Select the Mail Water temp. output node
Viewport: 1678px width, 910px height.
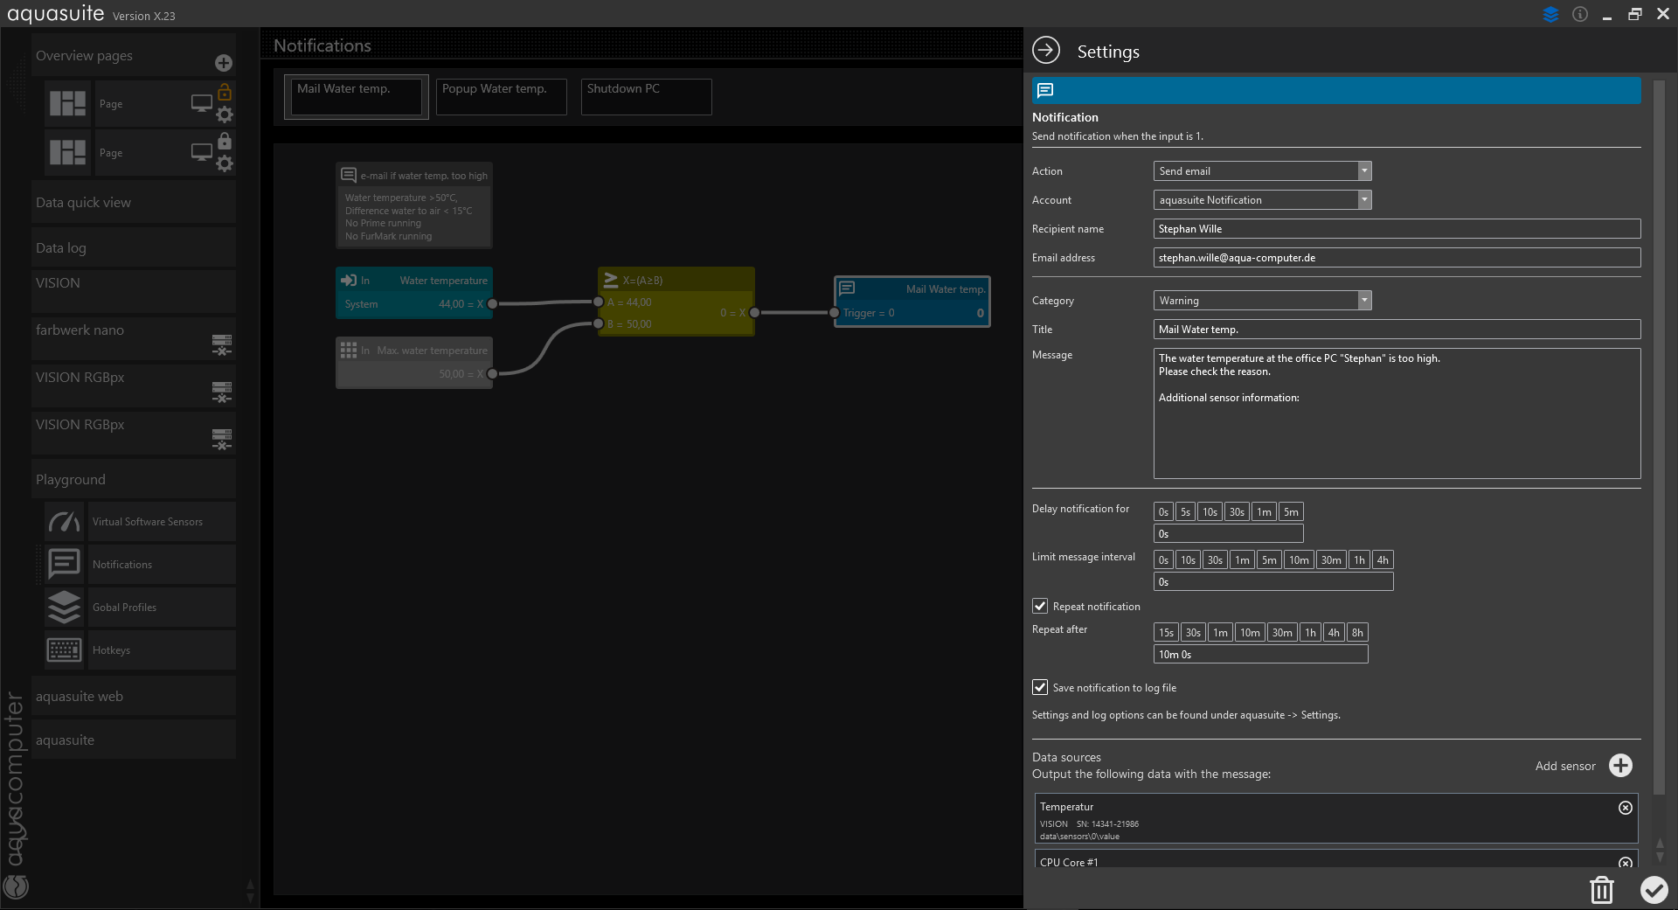coord(912,302)
